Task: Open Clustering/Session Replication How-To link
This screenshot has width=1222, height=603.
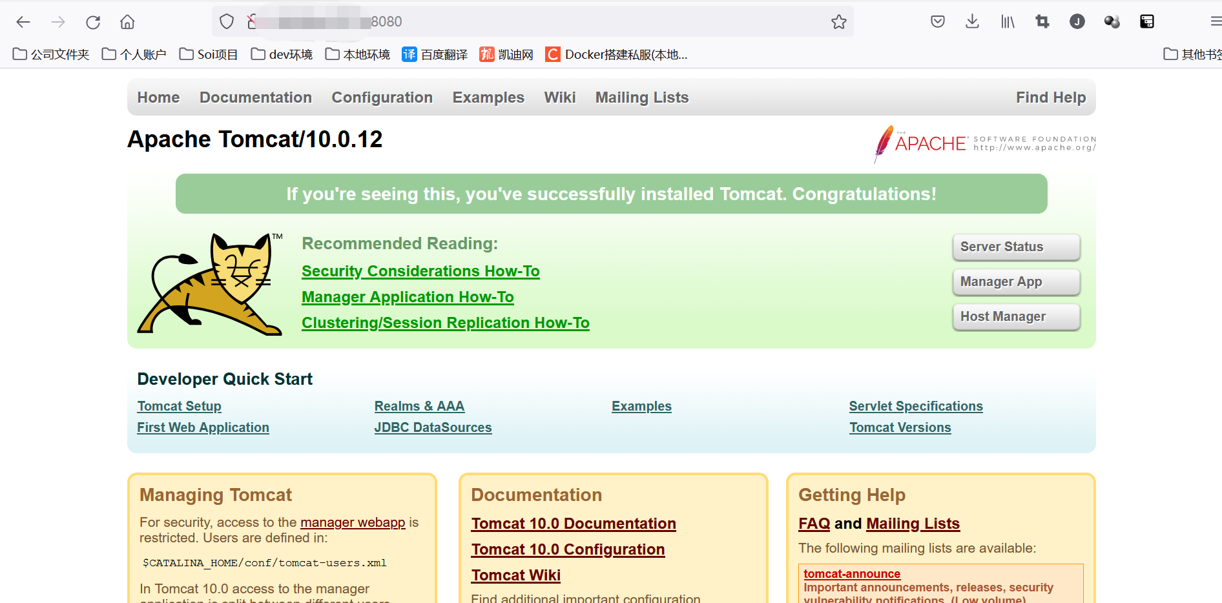Action: point(446,323)
